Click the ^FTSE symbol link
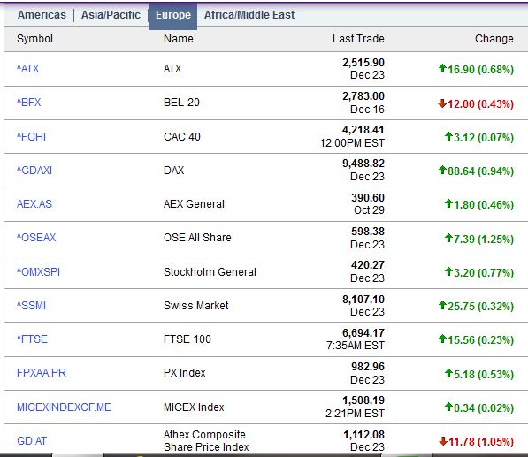Viewport: 528px width, 457px height. pyautogui.click(x=33, y=339)
